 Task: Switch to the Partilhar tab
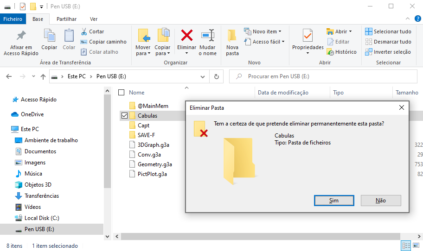pos(66,19)
